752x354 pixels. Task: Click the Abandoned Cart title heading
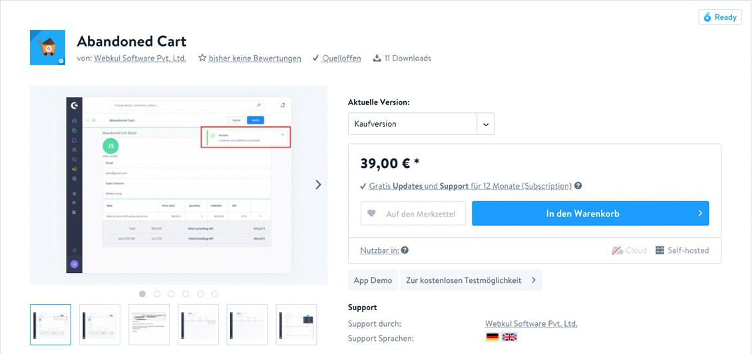click(x=131, y=41)
